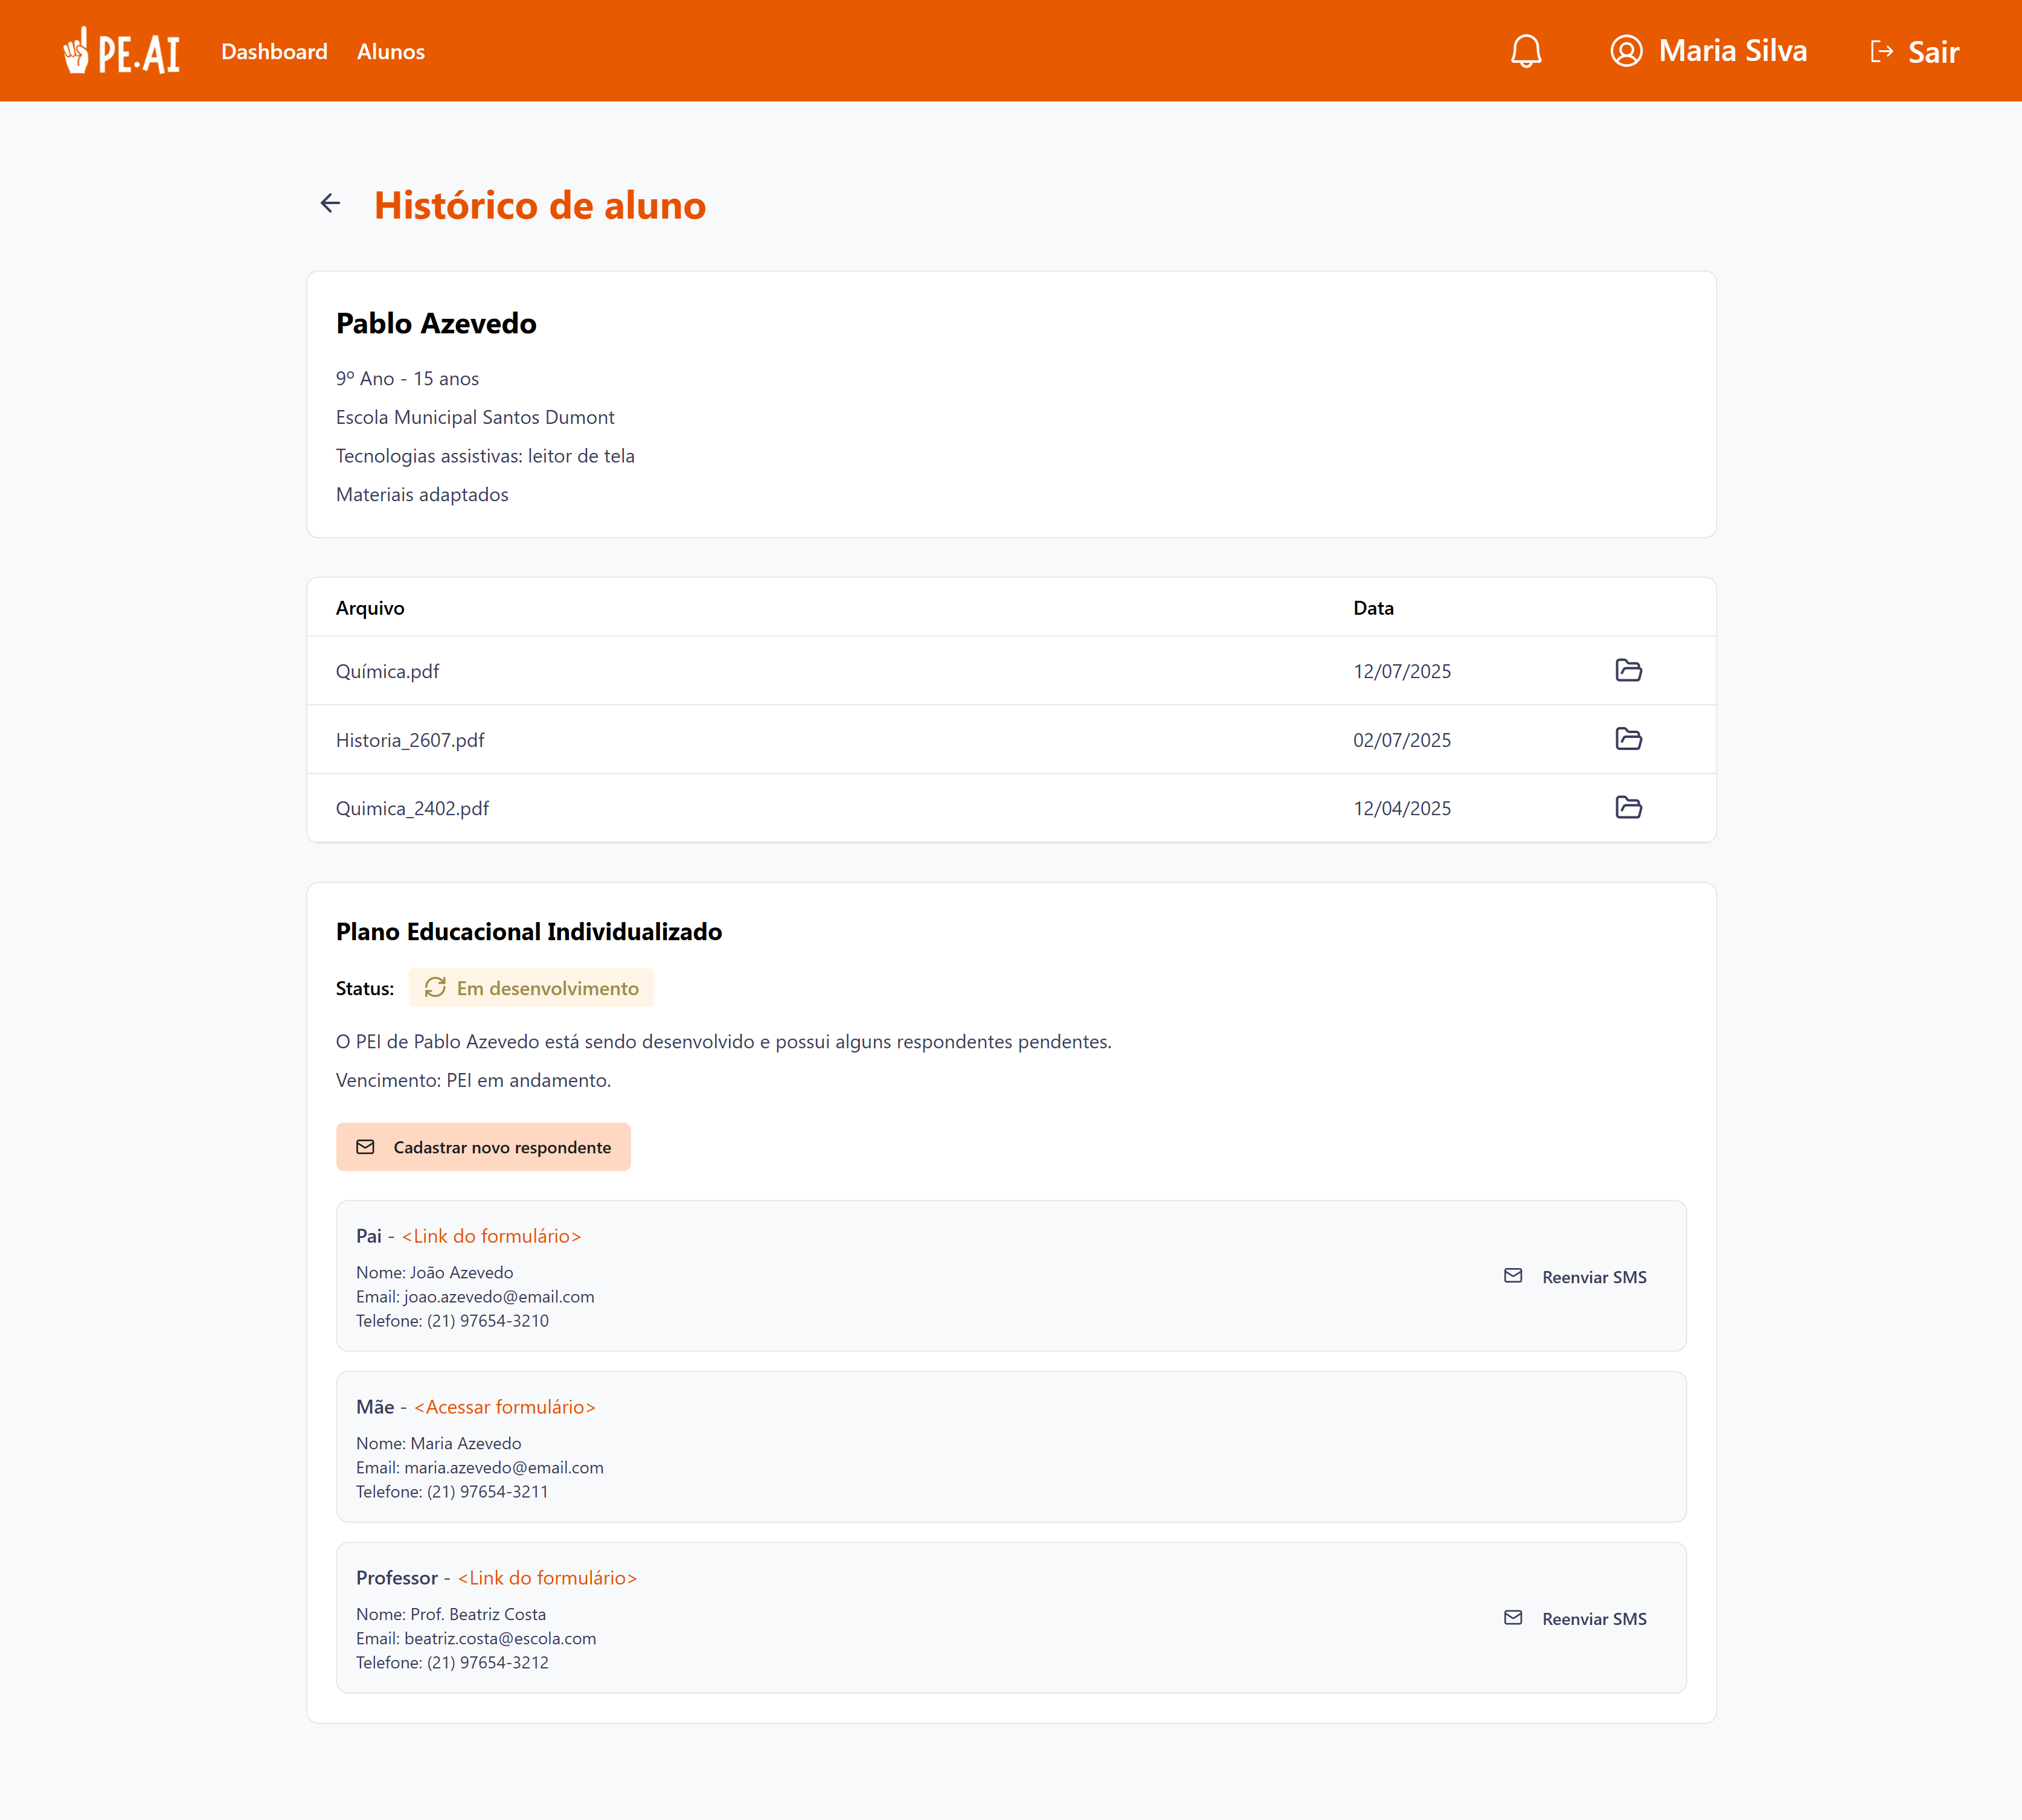Image resolution: width=2022 pixels, height=1820 pixels.
Task: Open folder icon for Química.pdf
Action: point(1628,670)
